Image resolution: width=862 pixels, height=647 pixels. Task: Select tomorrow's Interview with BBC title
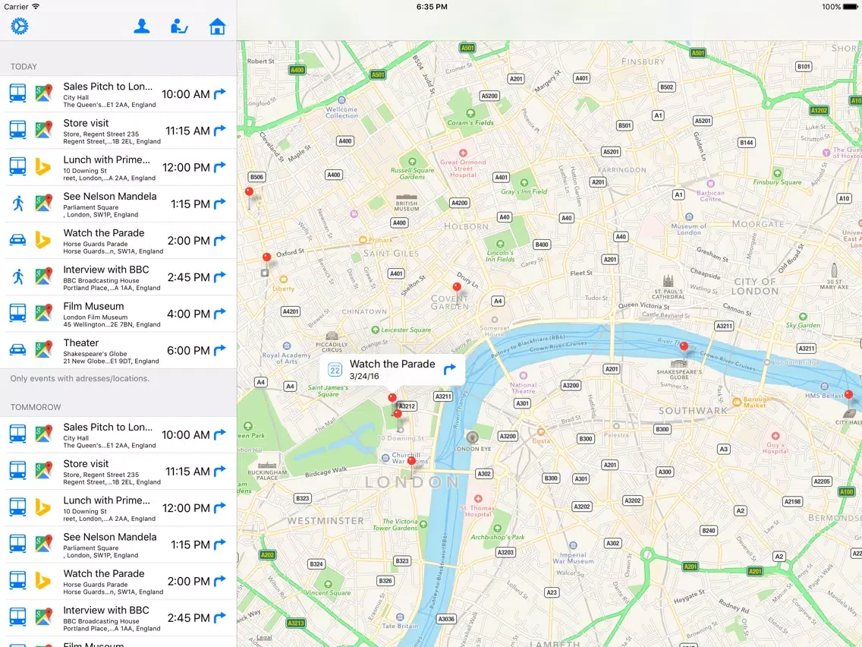[106, 610]
